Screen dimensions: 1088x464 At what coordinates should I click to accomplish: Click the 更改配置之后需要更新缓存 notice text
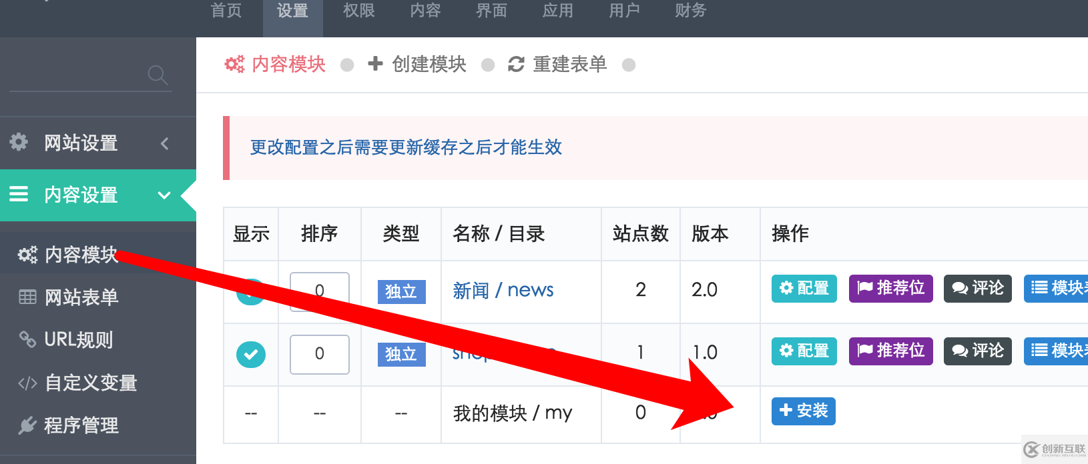coord(406,147)
